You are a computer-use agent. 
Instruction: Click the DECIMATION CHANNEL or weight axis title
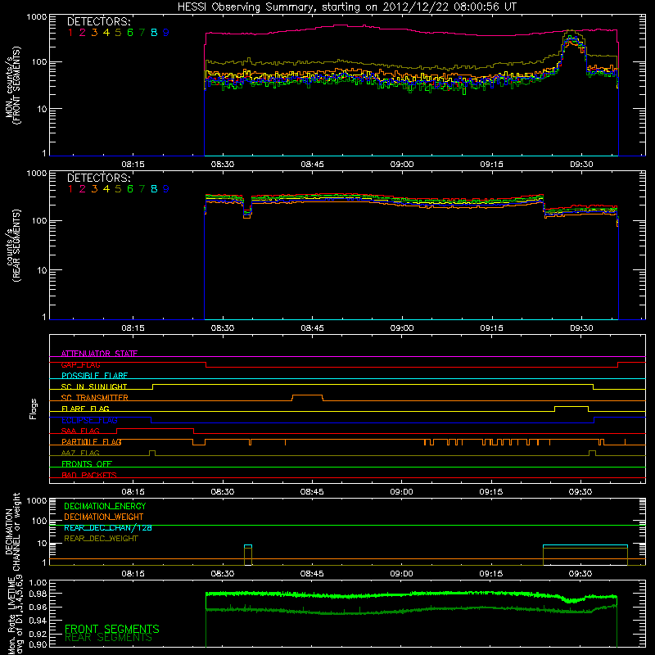click(x=12, y=531)
